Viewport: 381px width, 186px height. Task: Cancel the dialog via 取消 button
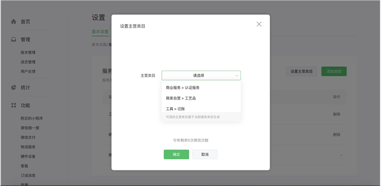205,155
